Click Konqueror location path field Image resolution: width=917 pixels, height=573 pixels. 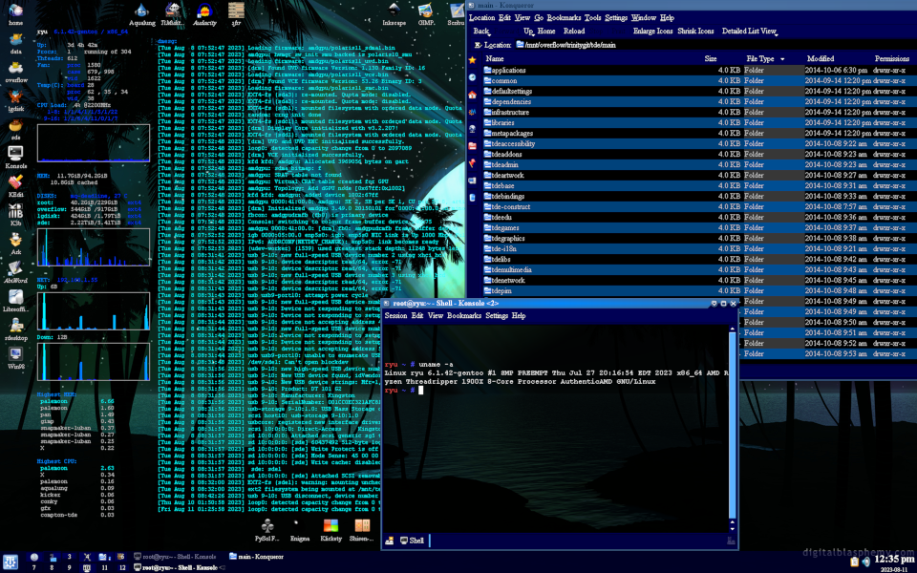tap(715, 45)
